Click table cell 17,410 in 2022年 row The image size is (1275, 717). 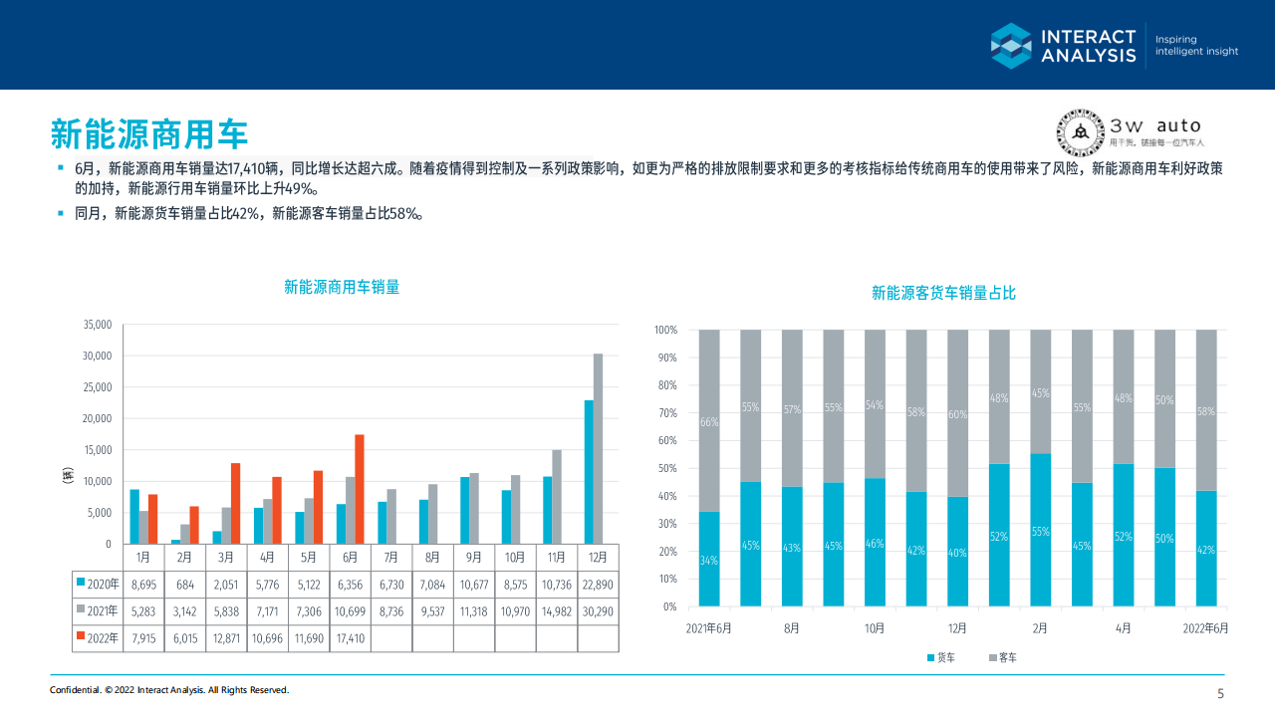pyautogui.click(x=350, y=638)
